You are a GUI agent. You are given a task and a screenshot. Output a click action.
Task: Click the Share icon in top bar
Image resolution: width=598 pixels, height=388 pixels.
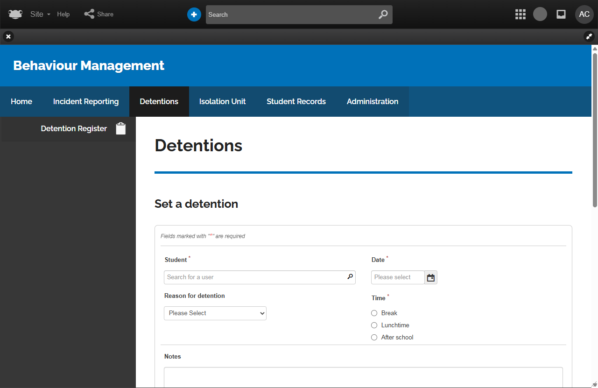click(x=89, y=14)
